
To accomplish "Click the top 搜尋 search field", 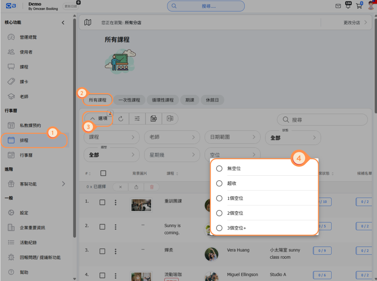I will (206, 6).
